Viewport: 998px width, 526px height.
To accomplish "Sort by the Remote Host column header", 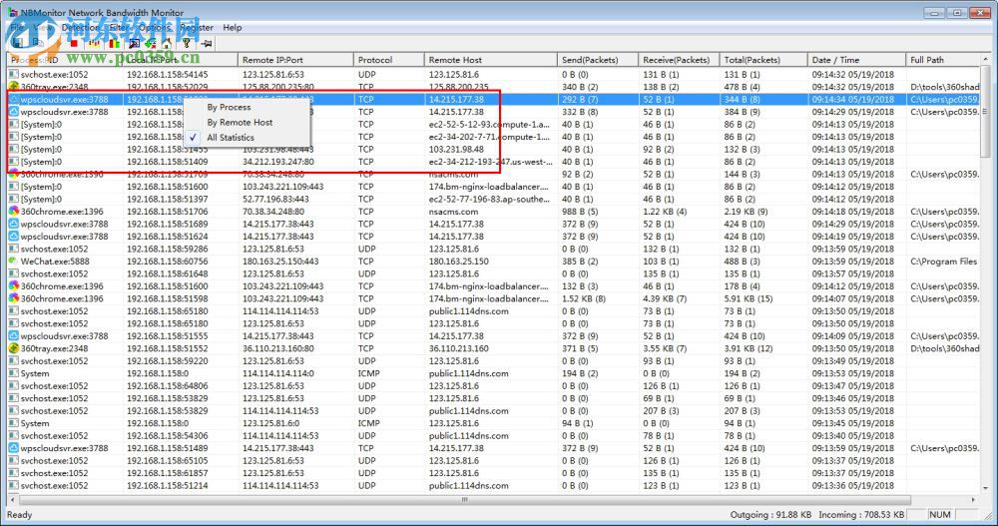I will (x=491, y=60).
